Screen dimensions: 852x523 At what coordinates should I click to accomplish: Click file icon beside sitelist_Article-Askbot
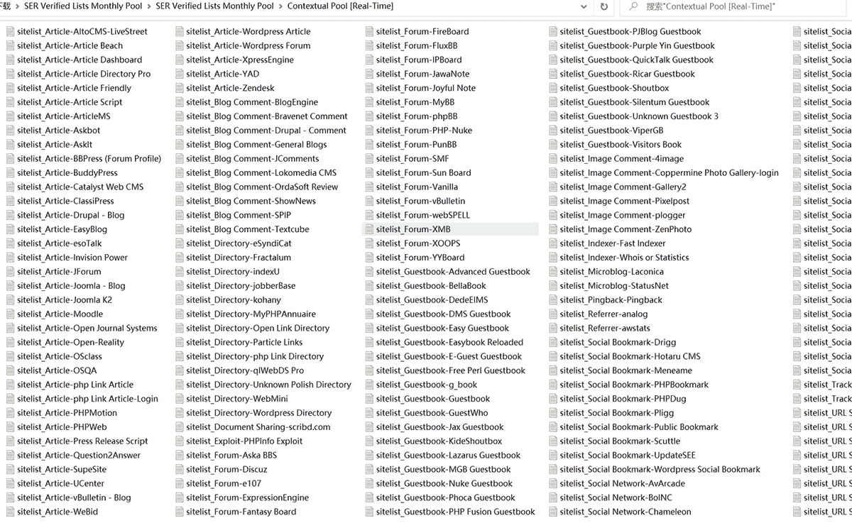pos(10,131)
